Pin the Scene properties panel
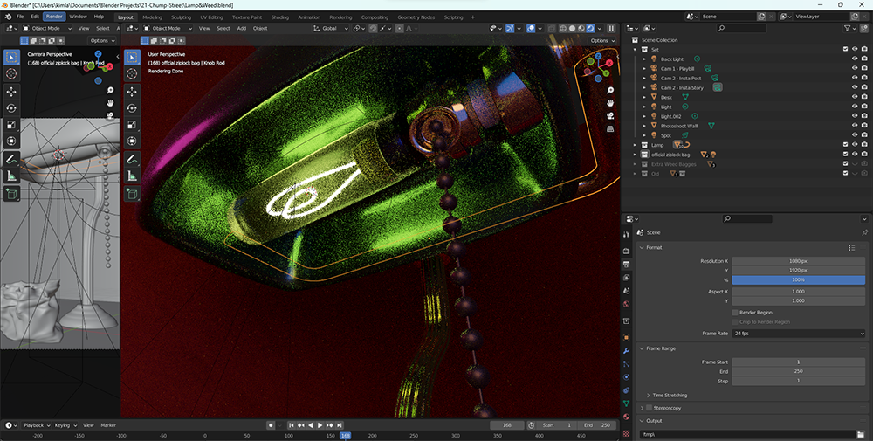Image resolution: width=873 pixels, height=441 pixels. [864, 233]
